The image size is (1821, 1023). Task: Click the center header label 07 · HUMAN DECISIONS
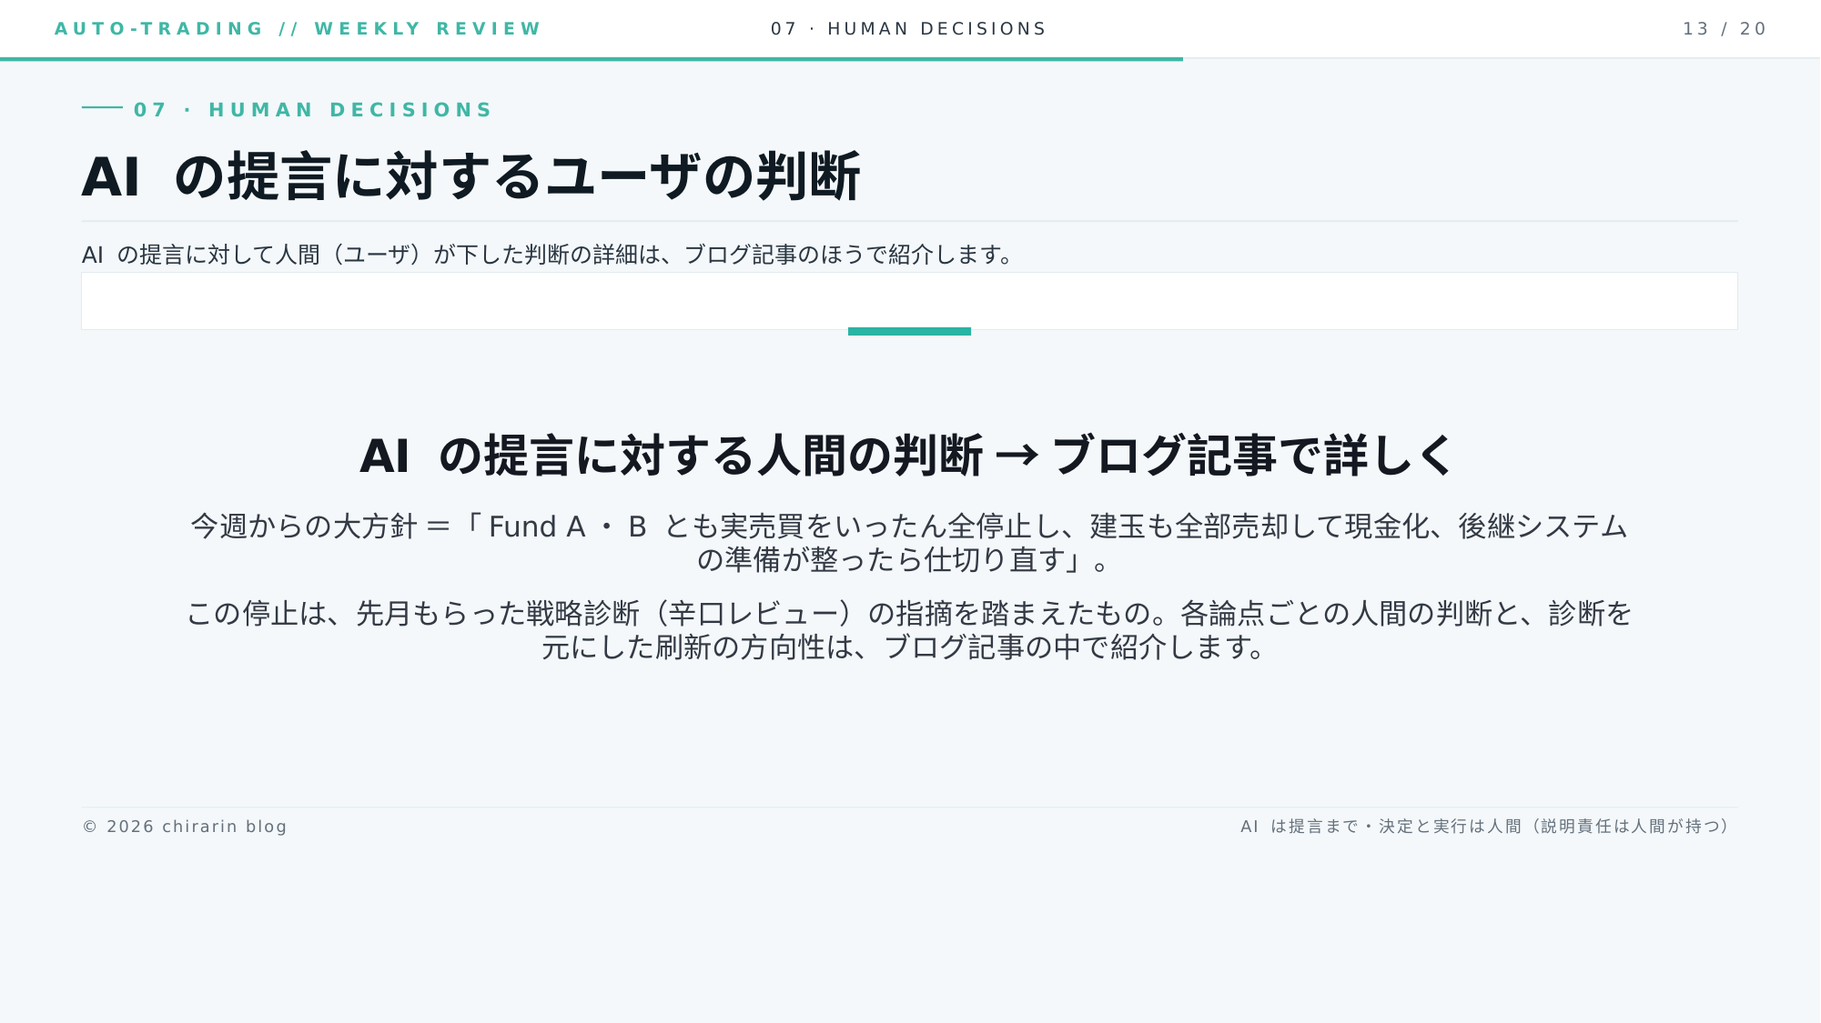(x=908, y=28)
